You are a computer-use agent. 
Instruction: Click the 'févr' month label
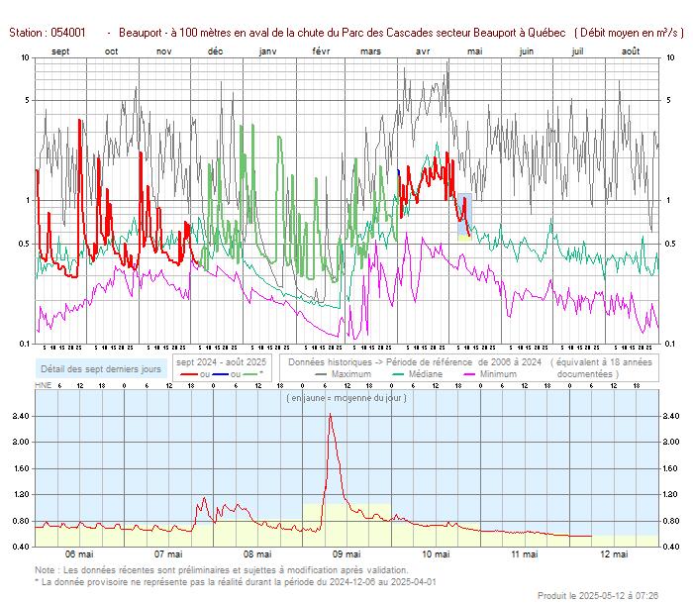click(321, 51)
